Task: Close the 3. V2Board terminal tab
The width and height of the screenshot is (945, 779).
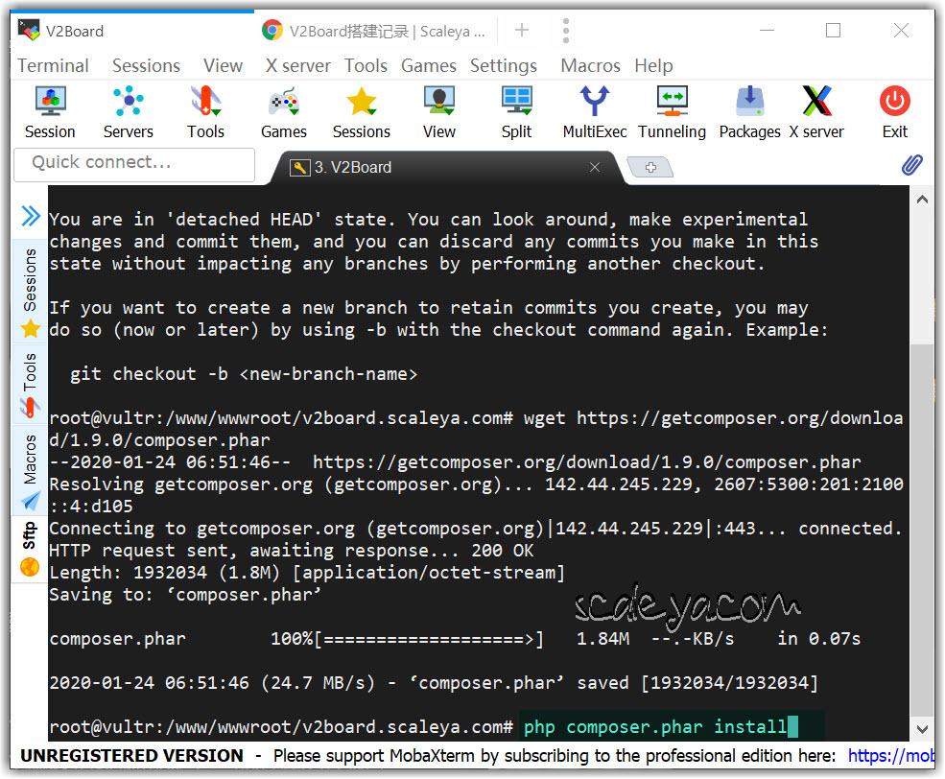Action: click(x=595, y=167)
